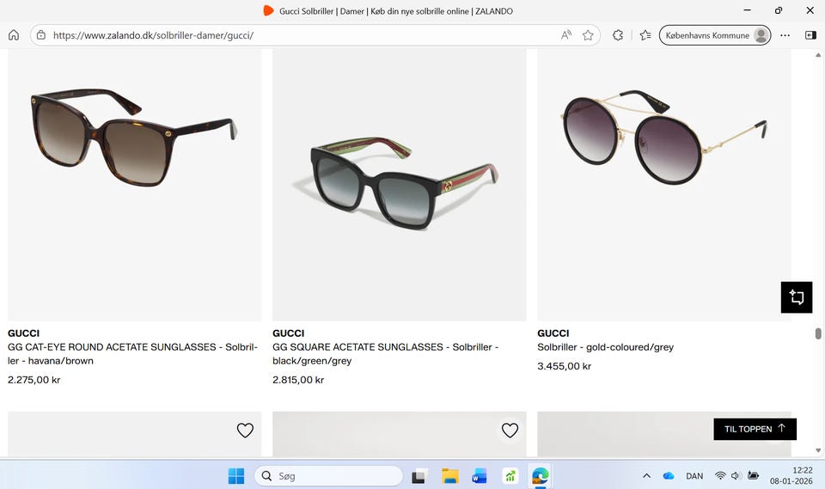Activate the Read aloud icon
The image size is (825, 489).
tap(566, 35)
